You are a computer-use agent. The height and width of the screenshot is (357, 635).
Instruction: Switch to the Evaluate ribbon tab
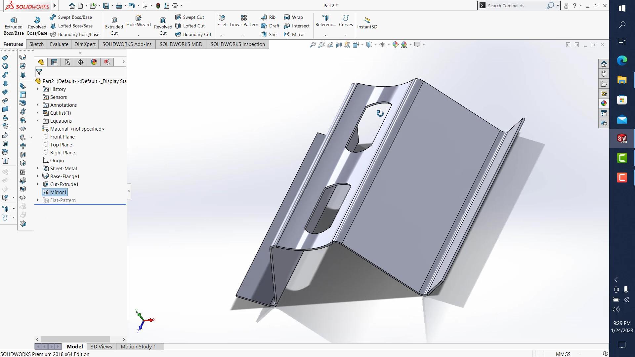59,44
